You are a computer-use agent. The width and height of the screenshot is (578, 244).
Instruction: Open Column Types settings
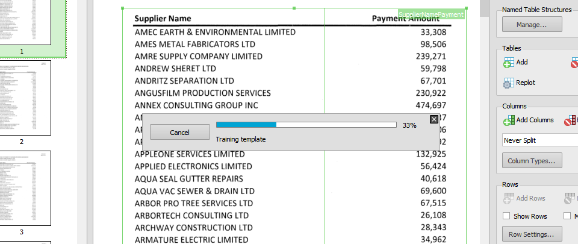point(532,161)
